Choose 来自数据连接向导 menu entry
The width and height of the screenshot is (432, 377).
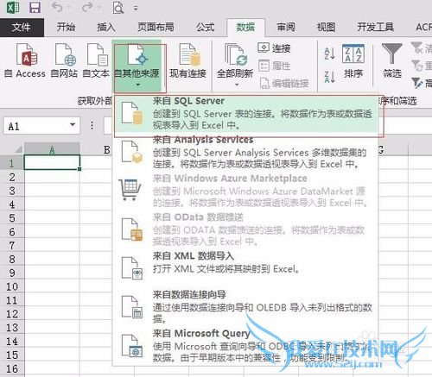tap(245, 307)
